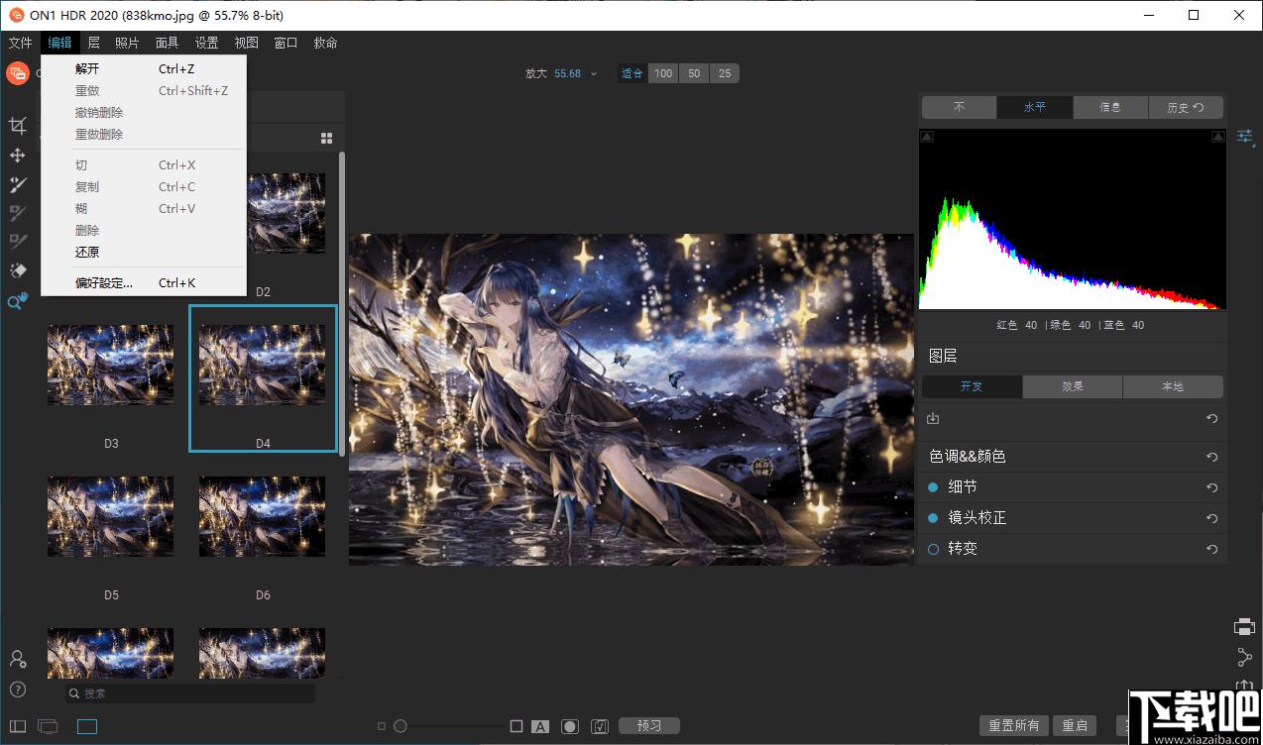
Task: Open the user account icon
Action: [x=18, y=659]
